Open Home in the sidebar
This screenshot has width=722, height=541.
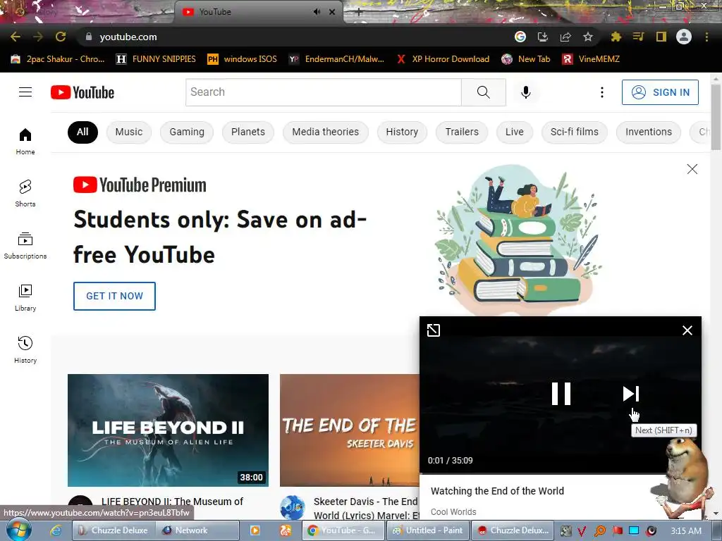pos(25,141)
